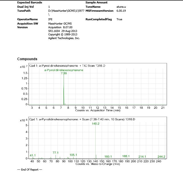Click the 'Expected Barcode' field label
The image size is (183, 172).
tap(30, 3)
